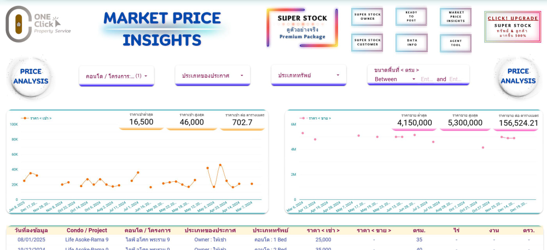
Task: Click the pink sale price legend marker
Action: (302, 118)
